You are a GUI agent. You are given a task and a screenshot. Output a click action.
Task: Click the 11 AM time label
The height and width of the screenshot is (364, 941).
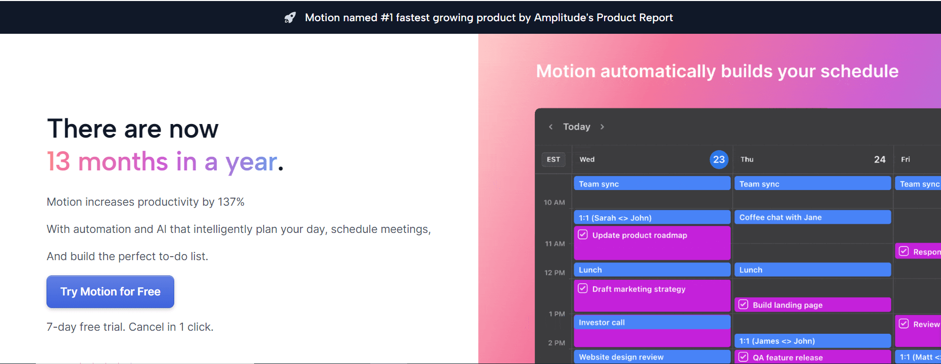pyautogui.click(x=555, y=244)
